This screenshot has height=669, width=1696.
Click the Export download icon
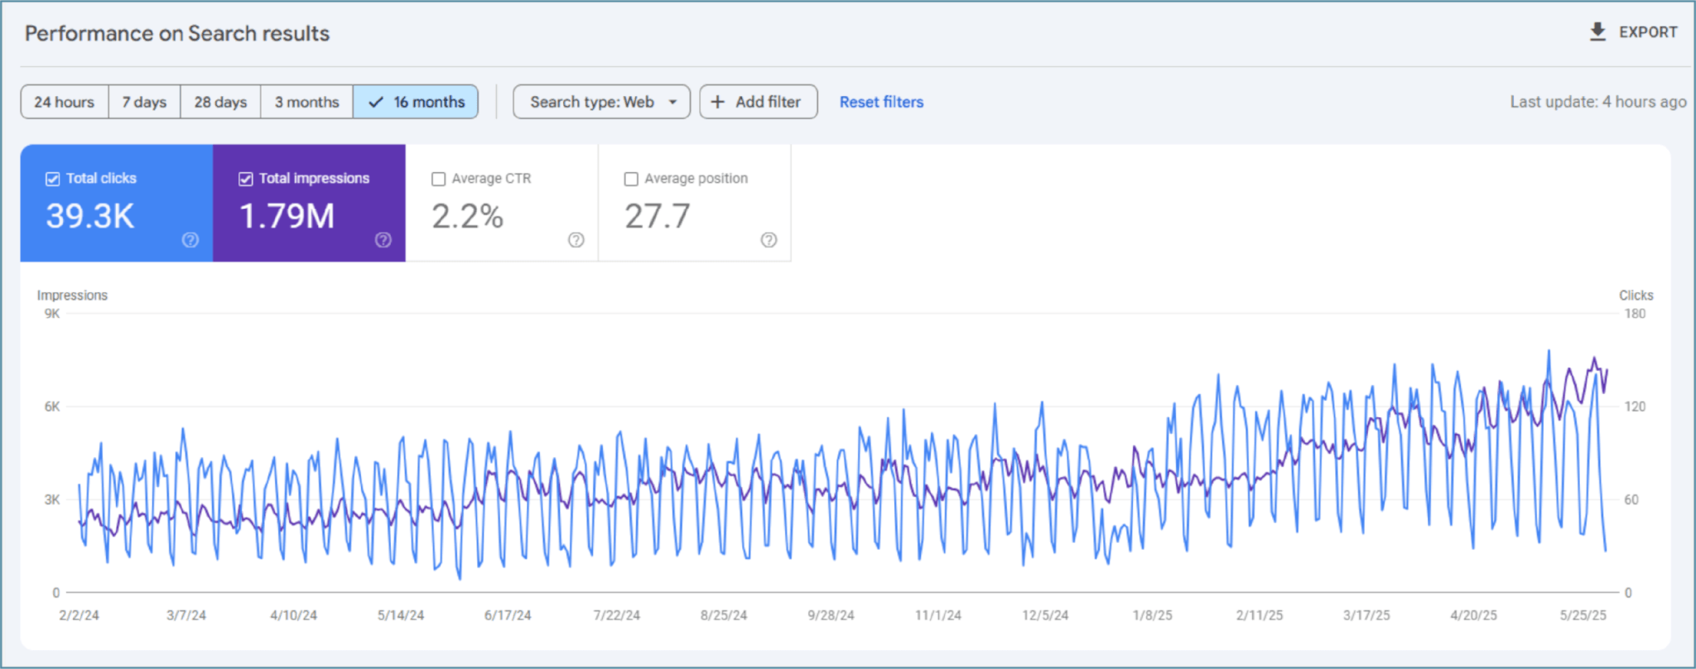(1597, 32)
